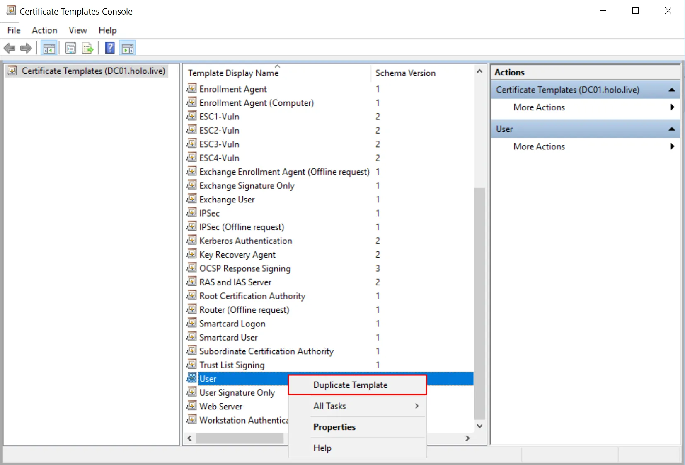Viewport: 685px width, 465px height.
Task: Open the Help toolbar icon
Action: click(x=110, y=48)
